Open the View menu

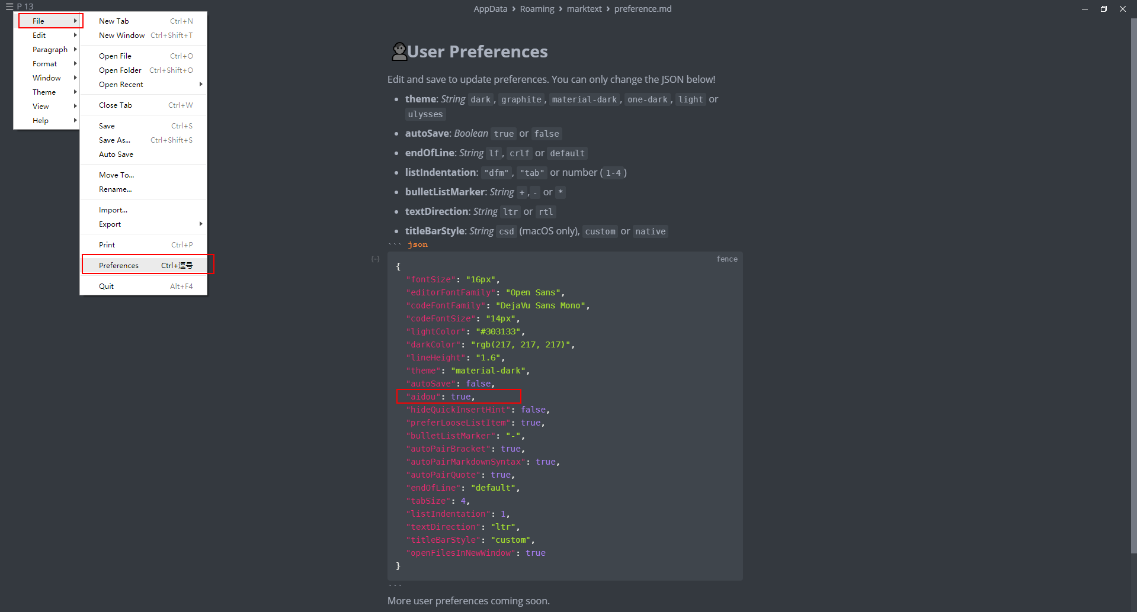tap(47, 106)
